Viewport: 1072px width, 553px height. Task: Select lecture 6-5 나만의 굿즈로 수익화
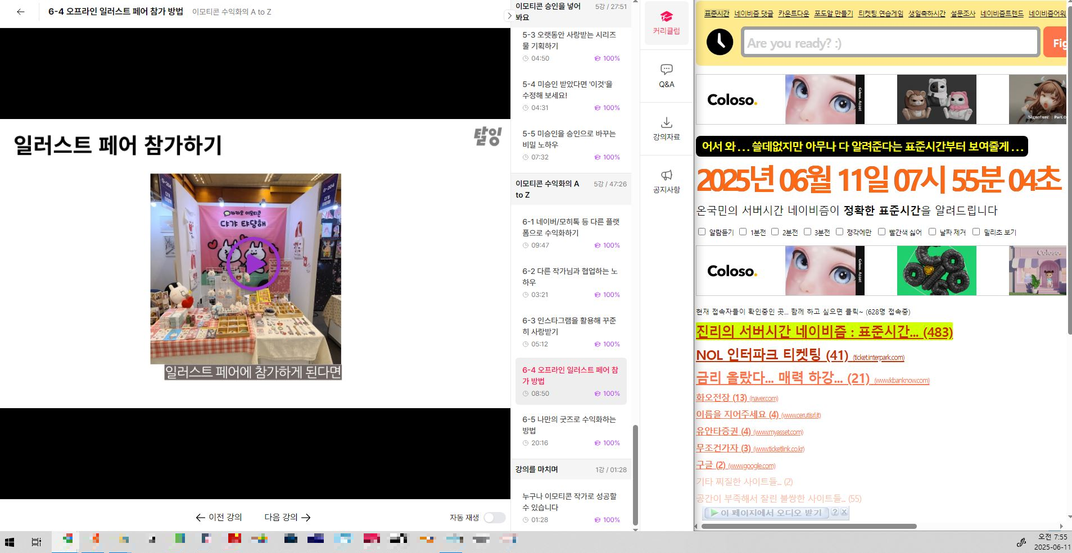tap(571, 431)
